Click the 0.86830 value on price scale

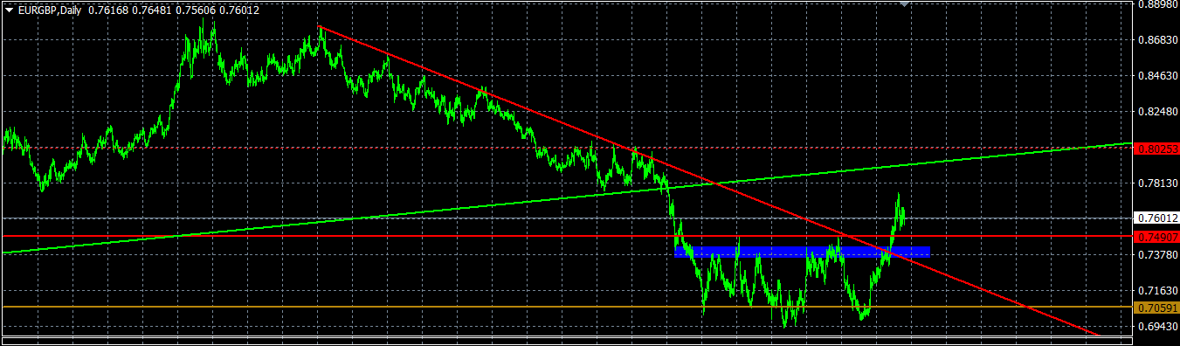point(1156,40)
